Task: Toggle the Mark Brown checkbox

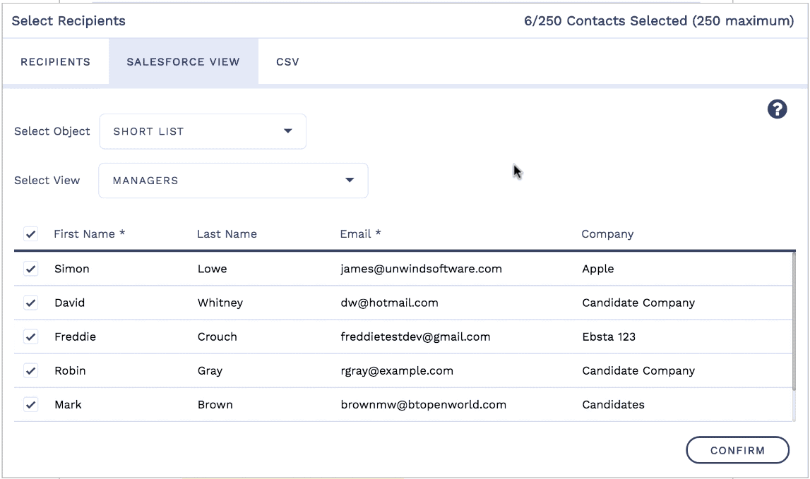Action: point(30,404)
